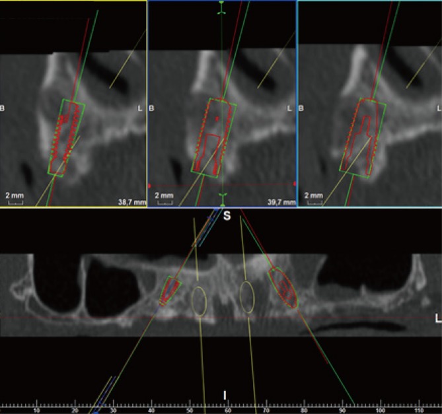Select the implant in the yellow-bordered slice
The width and height of the screenshot is (442, 414).
65,137
